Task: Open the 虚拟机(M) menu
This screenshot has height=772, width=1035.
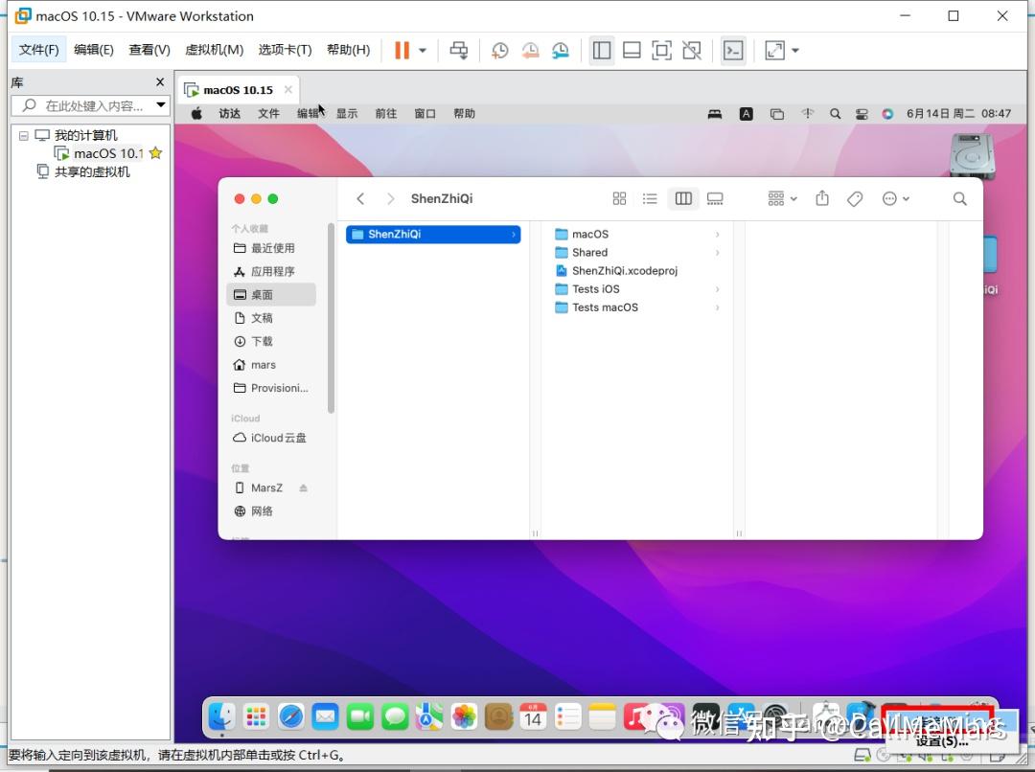Action: click(x=214, y=50)
